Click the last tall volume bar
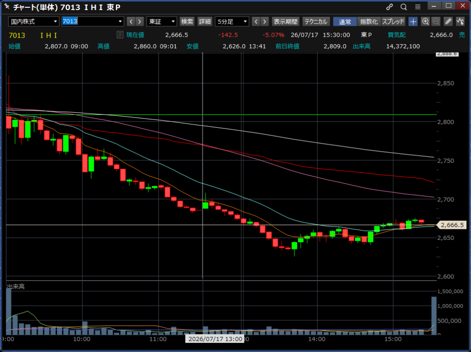The height and width of the screenshot is (352, 471). tap(434, 315)
